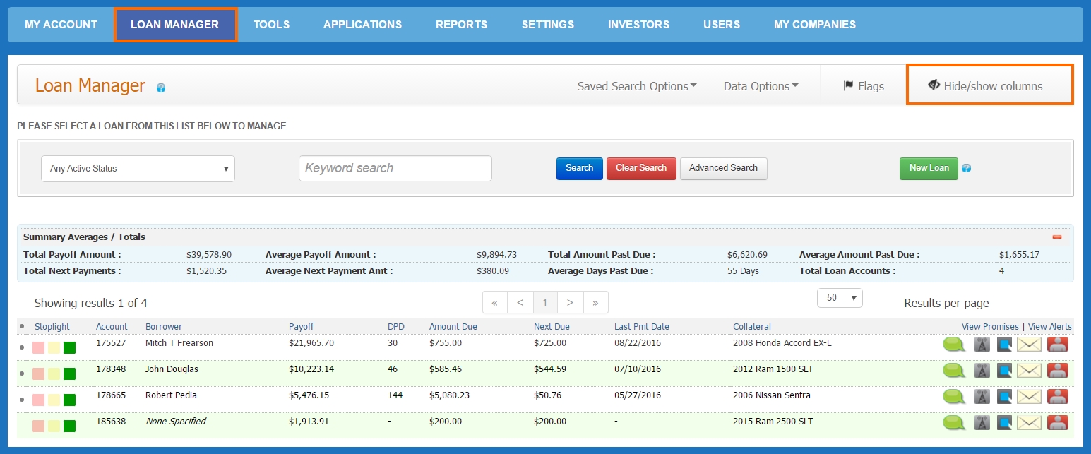Screen dimensions: 1091x454
Task: Select the Loan Manager menu tab
Action: (175, 25)
